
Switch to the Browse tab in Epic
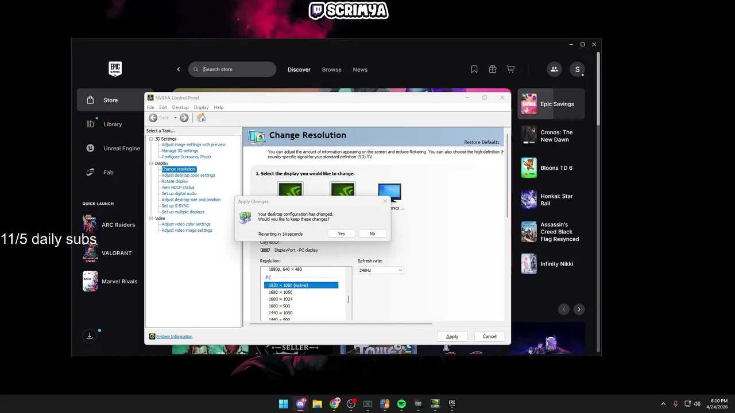point(331,69)
